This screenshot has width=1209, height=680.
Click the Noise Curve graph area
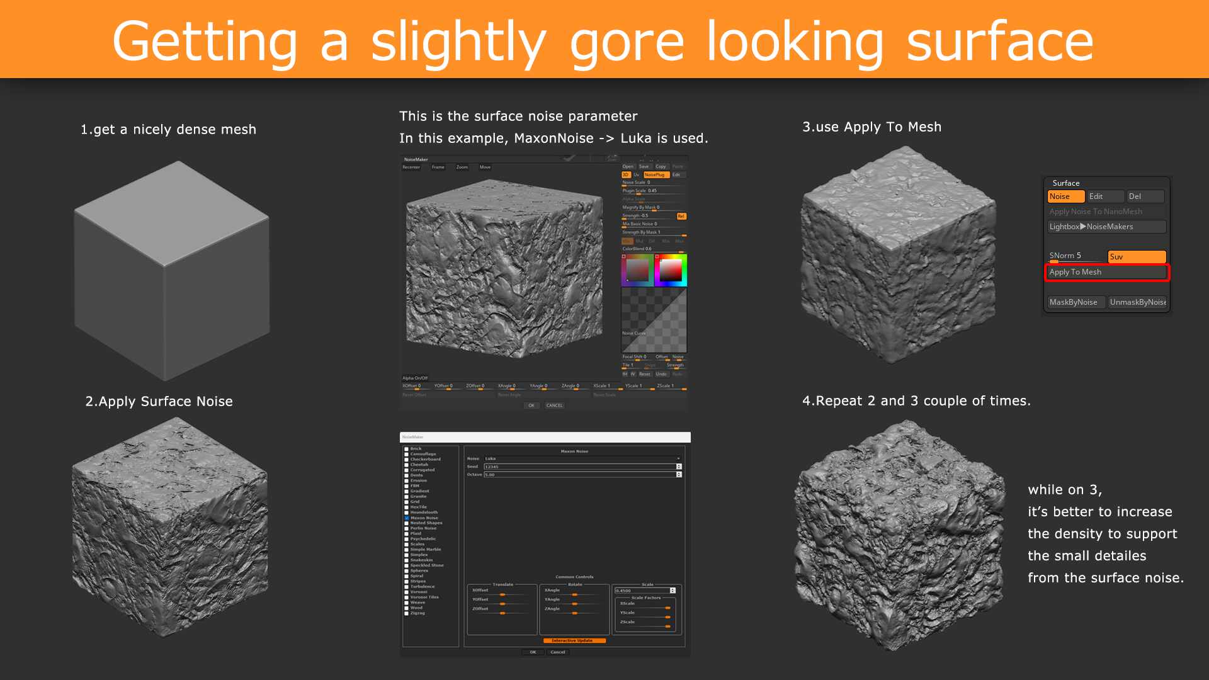(x=654, y=320)
